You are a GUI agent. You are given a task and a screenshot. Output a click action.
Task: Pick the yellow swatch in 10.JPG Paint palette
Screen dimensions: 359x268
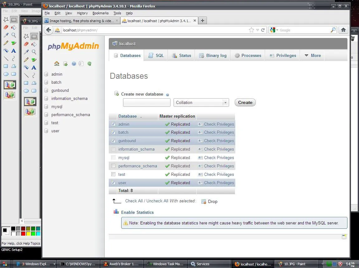point(28,233)
